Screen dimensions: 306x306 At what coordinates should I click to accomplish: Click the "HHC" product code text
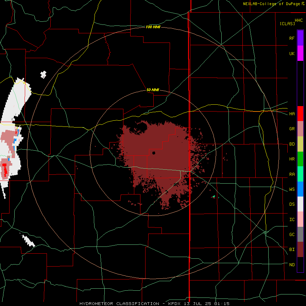(x=299, y=20)
